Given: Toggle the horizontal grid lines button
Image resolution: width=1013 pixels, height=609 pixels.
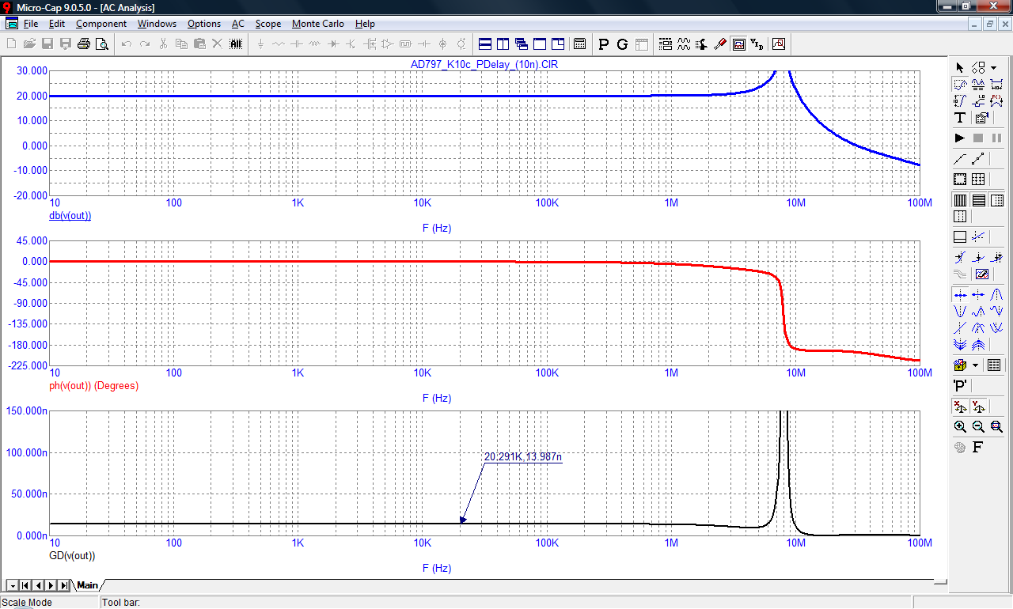Looking at the screenshot, I should point(978,200).
